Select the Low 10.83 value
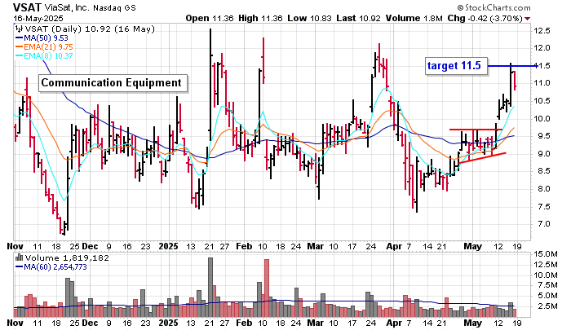The width and height of the screenshot is (571, 330). point(309,18)
